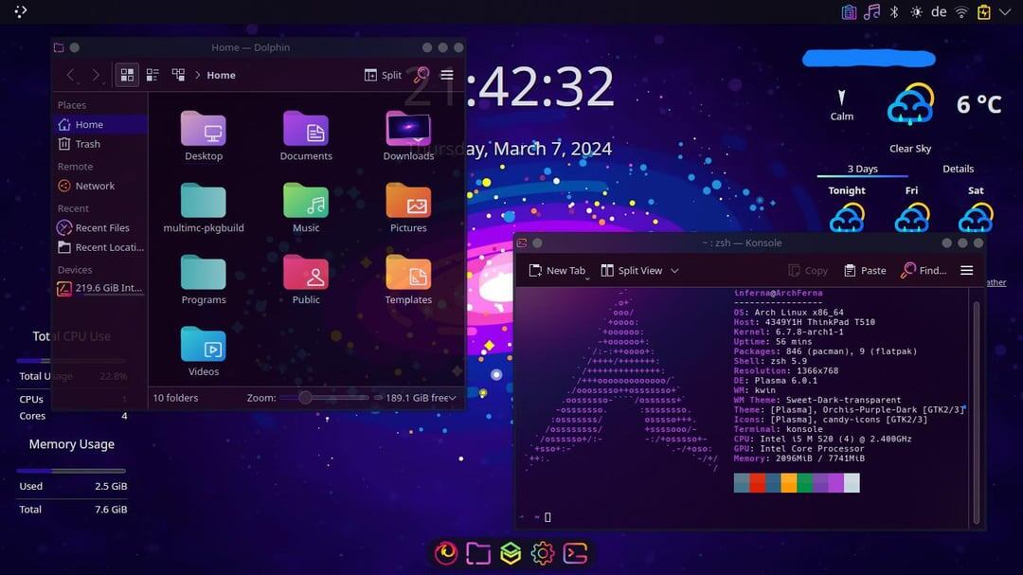Image resolution: width=1023 pixels, height=575 pixels.
Task: Expand the 189.1 GiB free space dropdown
Action: pos(452,398)
